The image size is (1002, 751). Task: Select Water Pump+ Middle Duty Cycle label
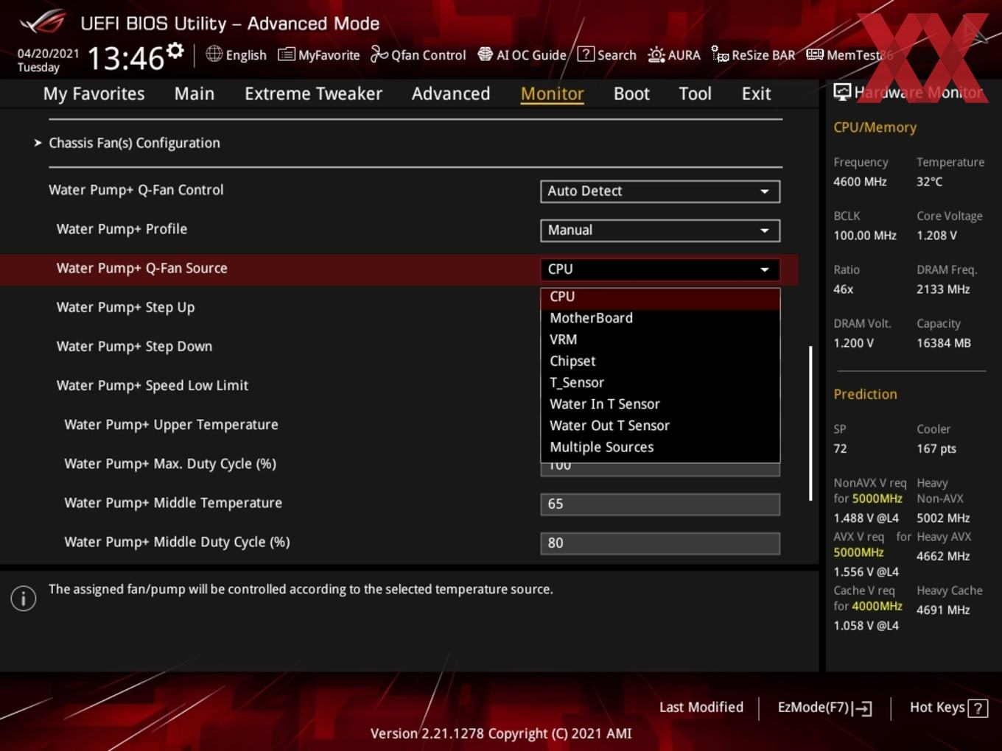pyautogui.click(x=177, y=542)
